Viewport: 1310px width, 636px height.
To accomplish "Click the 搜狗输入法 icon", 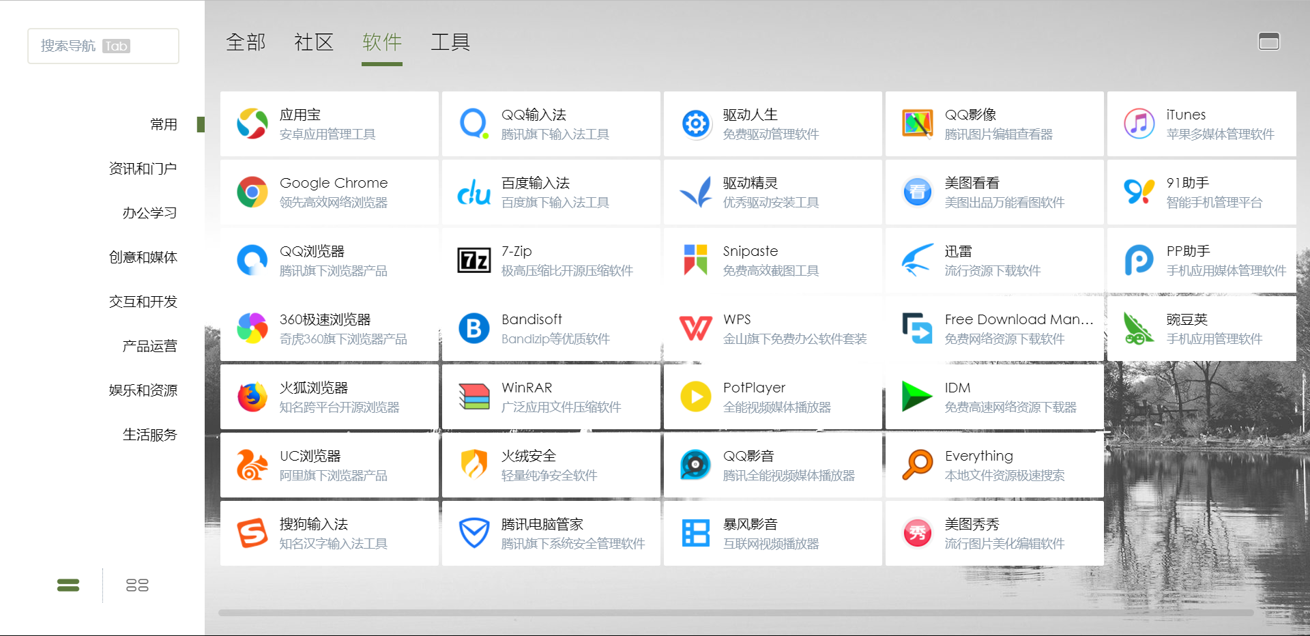I will [252, 533].
